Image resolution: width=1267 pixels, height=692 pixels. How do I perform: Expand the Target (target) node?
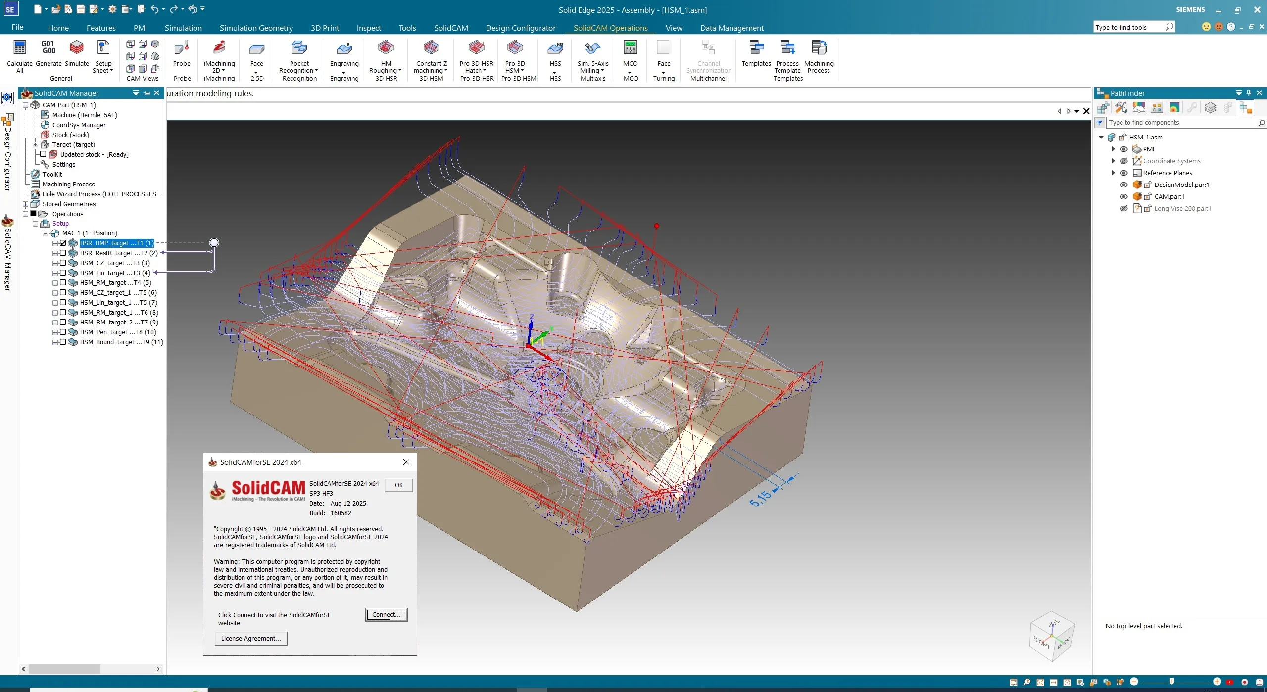[36, 144]
